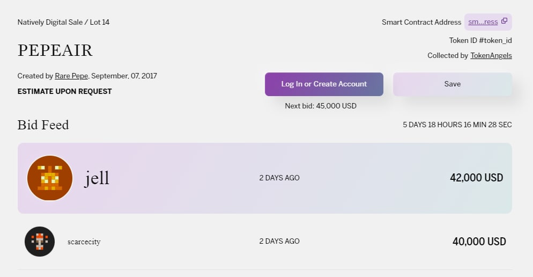Viewport: 533px width, 277px height.
Task: Click the Natively Digital Sale breadcrumb
Action: (x=50, y=22)
